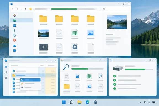Image resolution: width=159 pixels, height=106 pixels.
Task: Click the search field in File Explorer
Action: [116, 9]
